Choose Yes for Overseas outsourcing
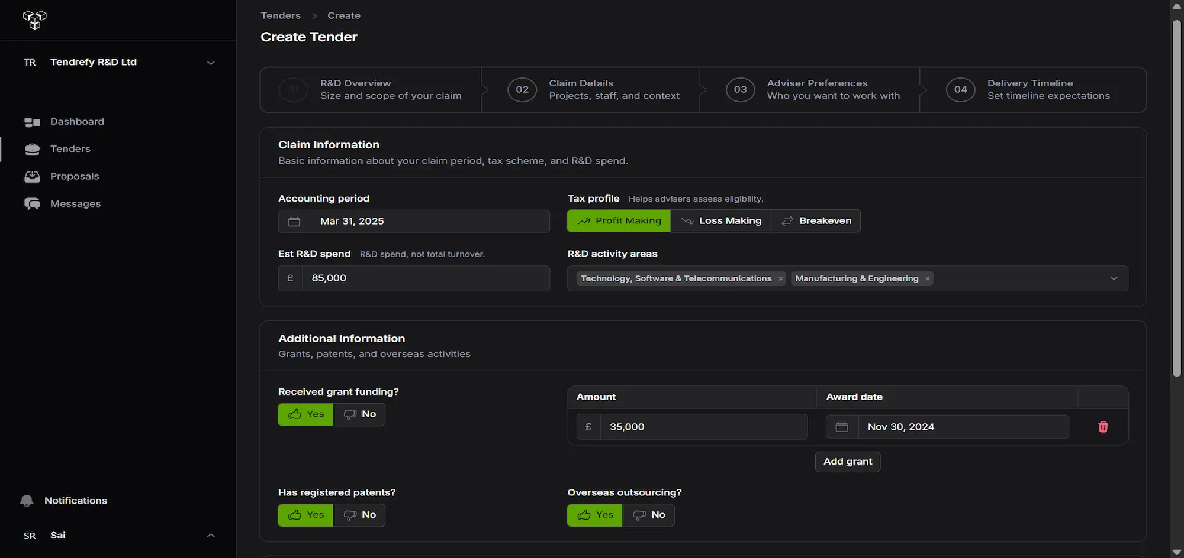The width and height of the screenshot is (1184, 558). (594, 515)
